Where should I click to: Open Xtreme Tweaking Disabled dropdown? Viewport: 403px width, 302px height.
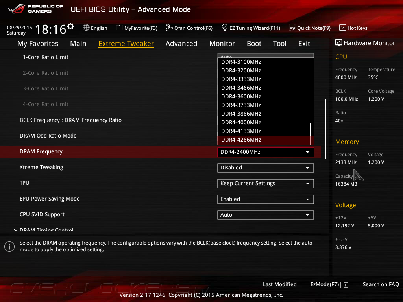[x=266, y=168]
